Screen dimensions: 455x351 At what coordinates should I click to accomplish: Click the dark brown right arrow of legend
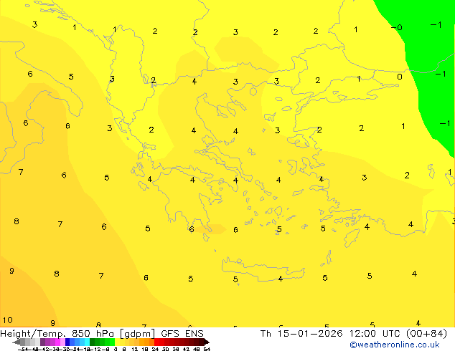point(207,342)
